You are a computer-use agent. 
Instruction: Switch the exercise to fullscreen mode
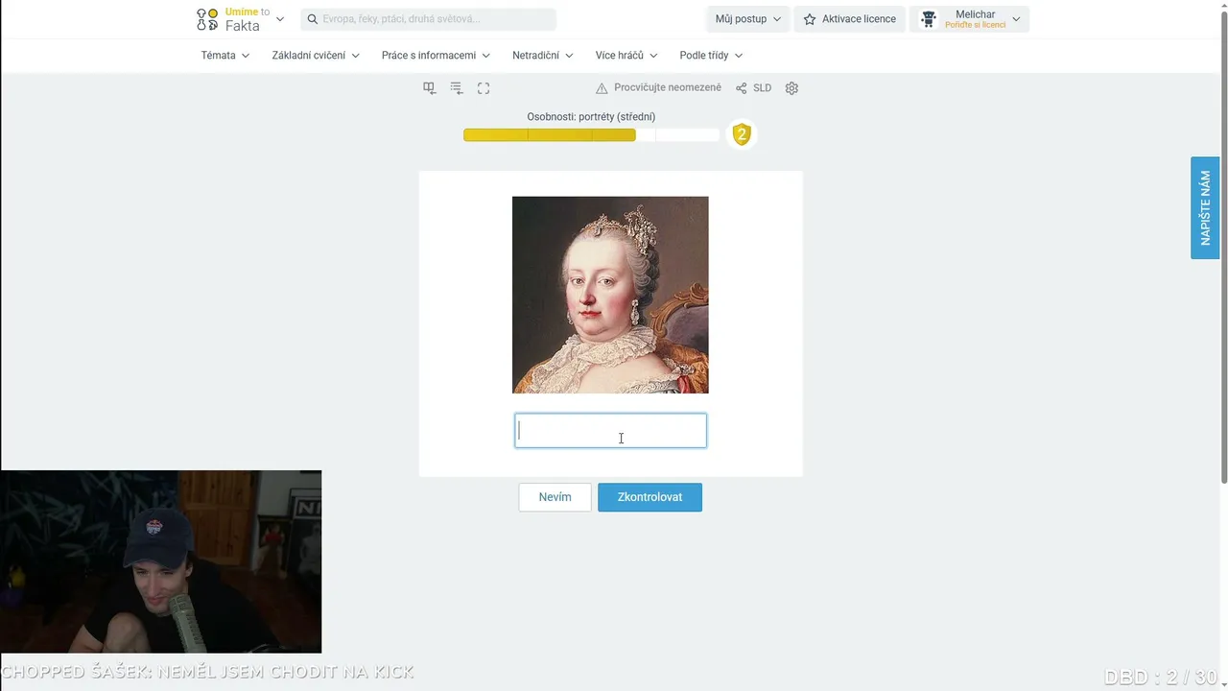point(484,88)
